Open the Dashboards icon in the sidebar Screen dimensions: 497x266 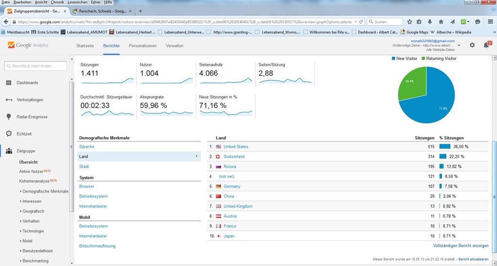pos(9,83)
